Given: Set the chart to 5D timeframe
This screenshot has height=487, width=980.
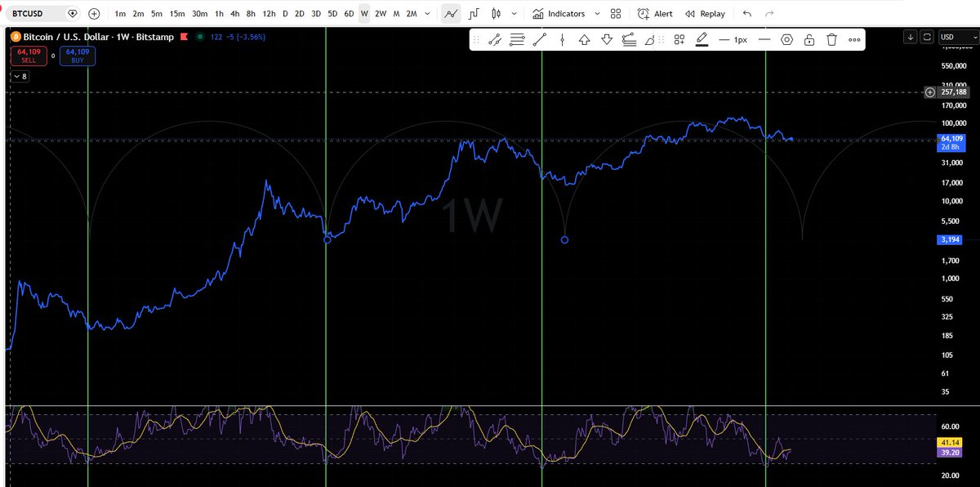Looking at the screenshot, I should (332, 14).
